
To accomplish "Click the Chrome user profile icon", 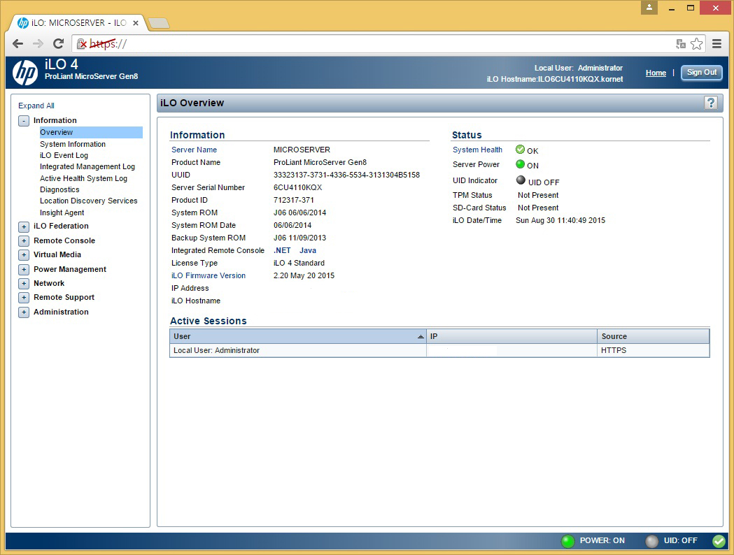I will click(x=649, y=7).
